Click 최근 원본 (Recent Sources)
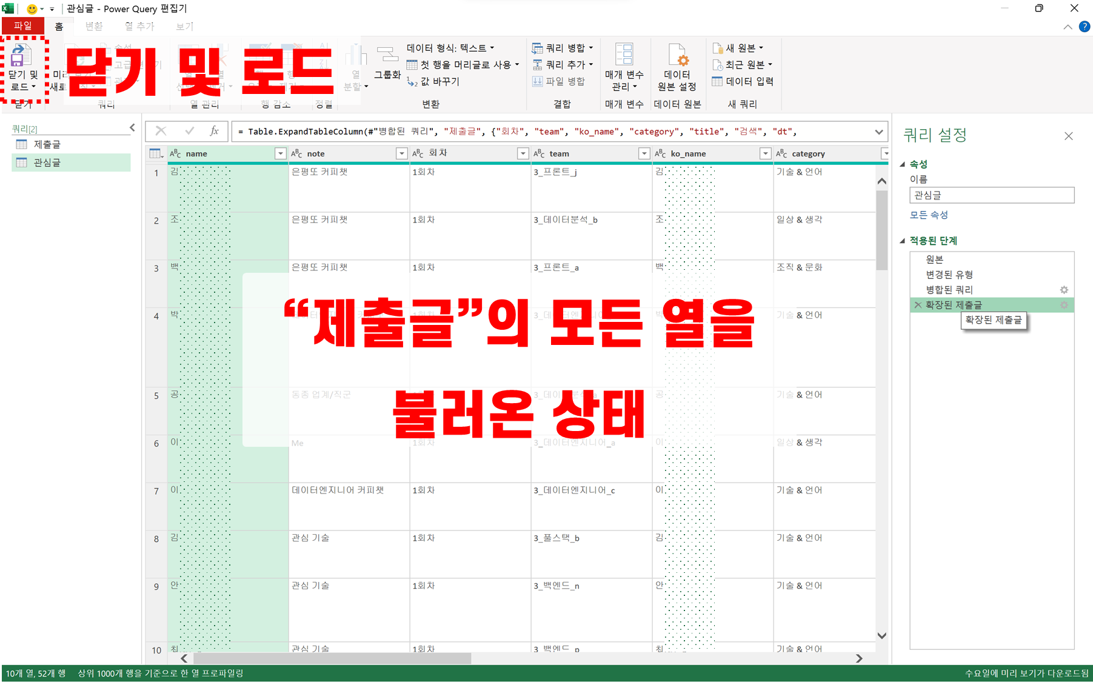This screenshot has height=682, width=1093. [743, 64]
